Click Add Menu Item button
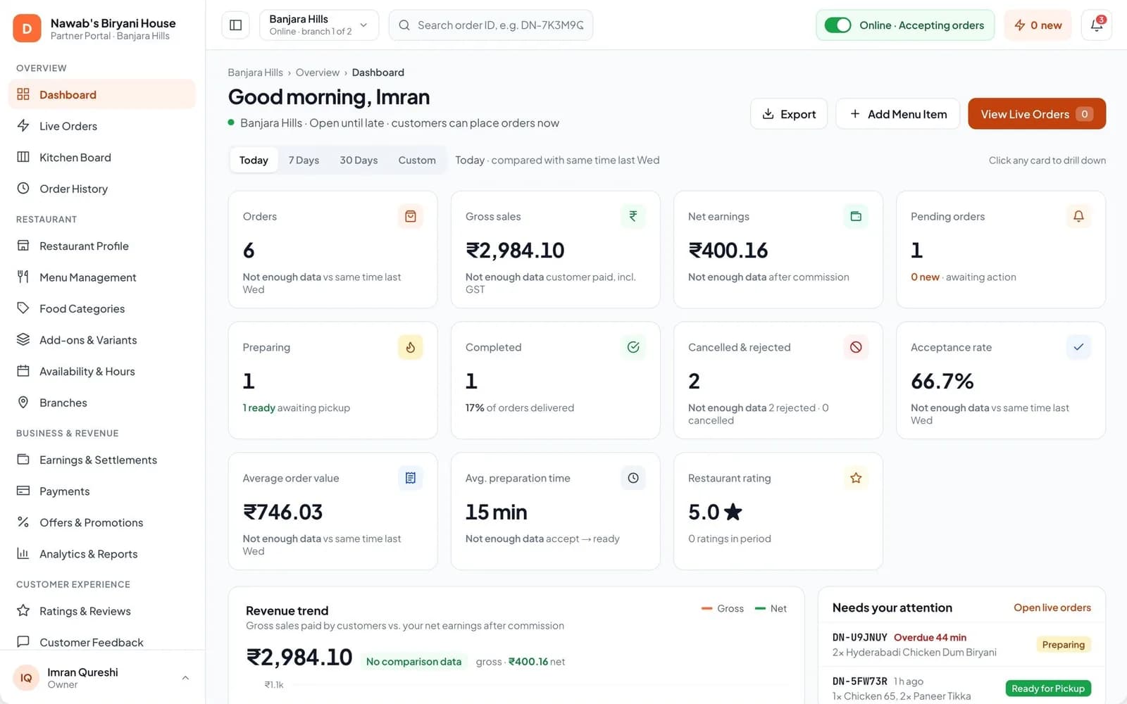This screenshot has width=1127, height=704. [898, 114]
